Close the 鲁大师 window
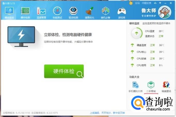This screenshot has height=117, width=176. [x=171, y=3]
